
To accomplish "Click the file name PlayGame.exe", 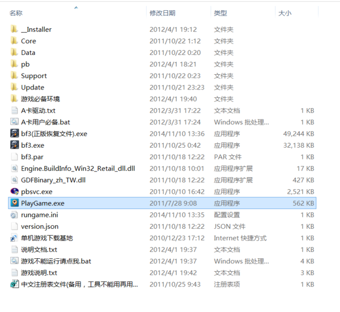I will pyautogui.click(x=42, y=203).
